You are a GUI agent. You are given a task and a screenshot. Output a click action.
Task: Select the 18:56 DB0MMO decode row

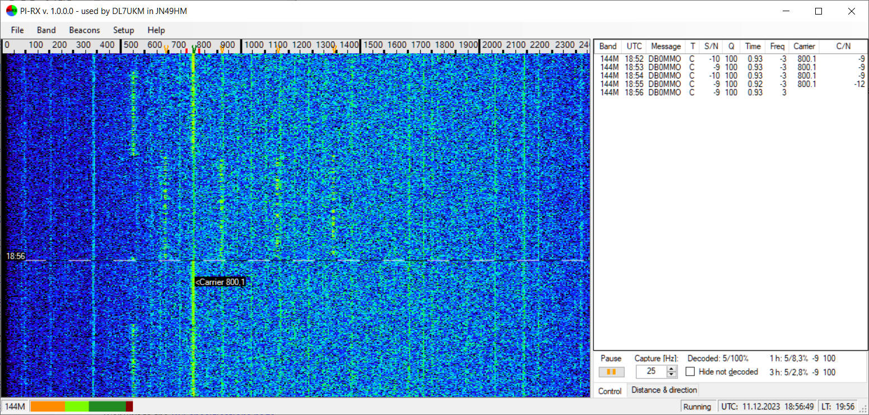731,92
